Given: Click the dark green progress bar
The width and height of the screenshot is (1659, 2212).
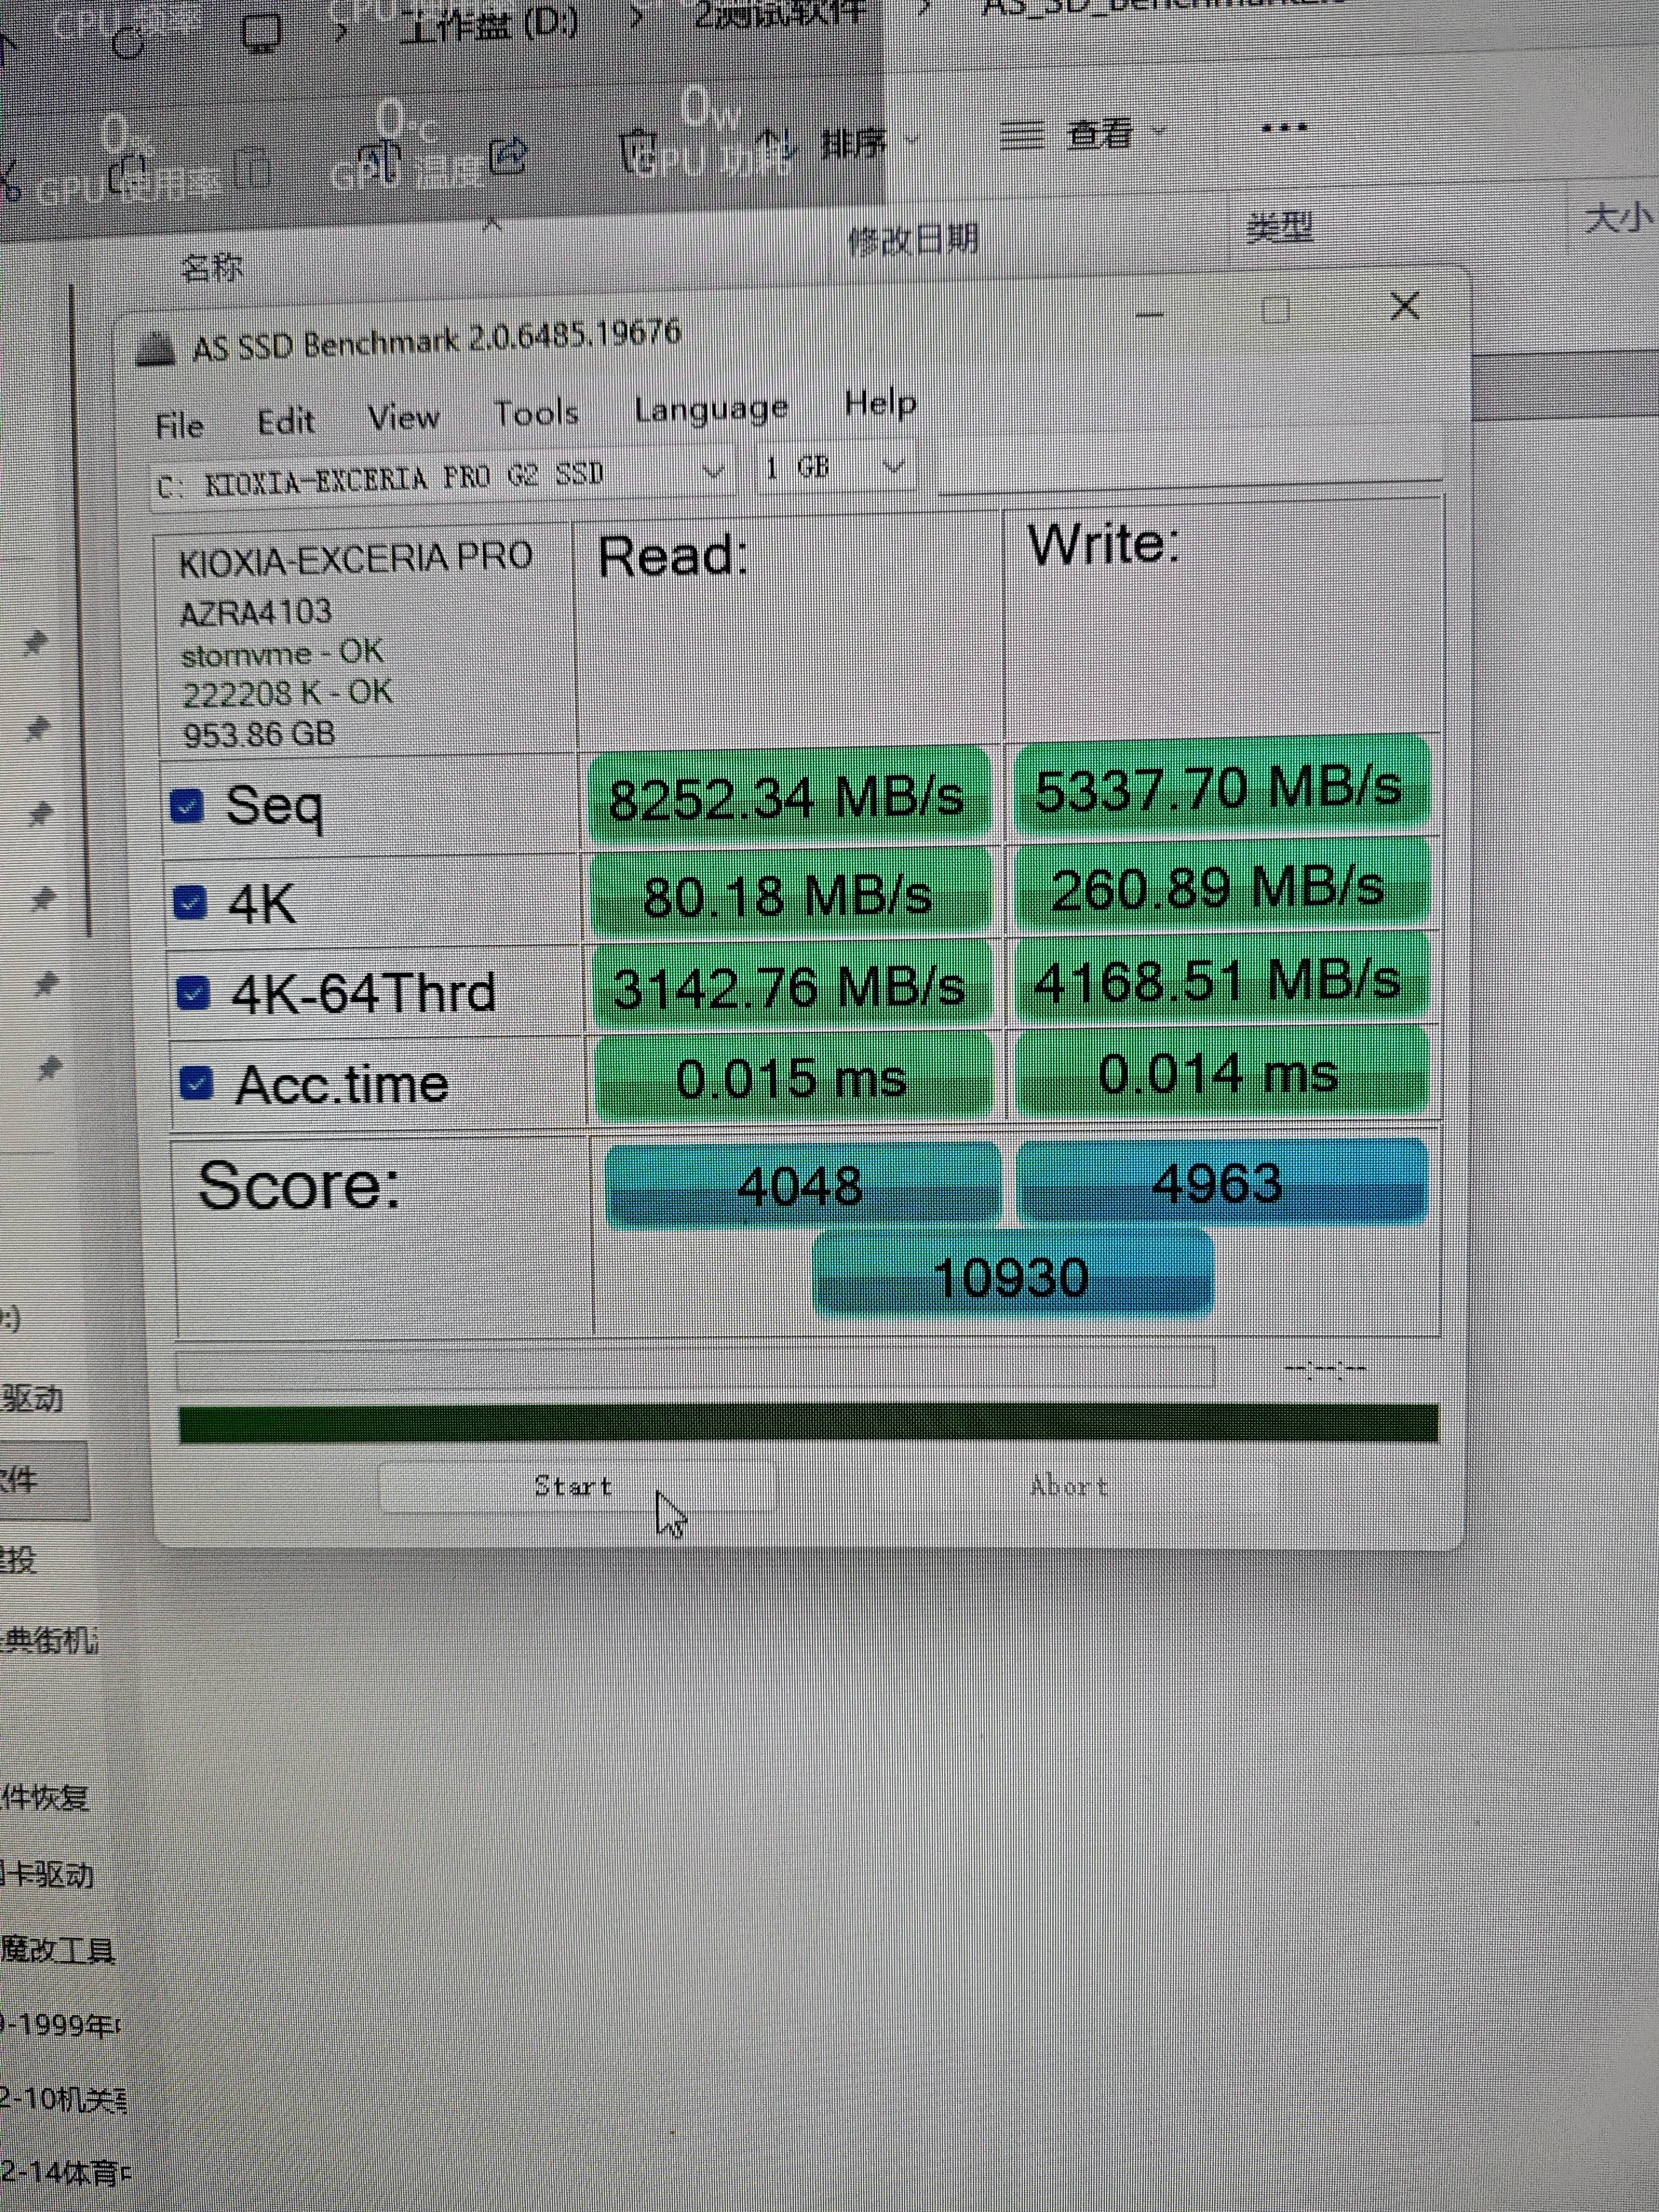Looking at the screenshot, I should (808, 1423).
